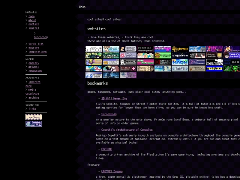Image resolution: width=240 pixels, height=180 pixels.
Task: Open the contact page link
Action: [x=34, y=24]
